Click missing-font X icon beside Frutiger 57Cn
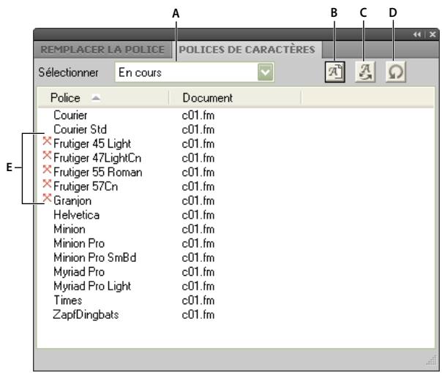This screenshot has width=442, height=373. click(x=47, y=184)
